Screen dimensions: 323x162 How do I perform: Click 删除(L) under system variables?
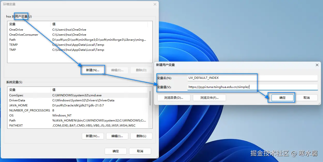tap(141, 136)
